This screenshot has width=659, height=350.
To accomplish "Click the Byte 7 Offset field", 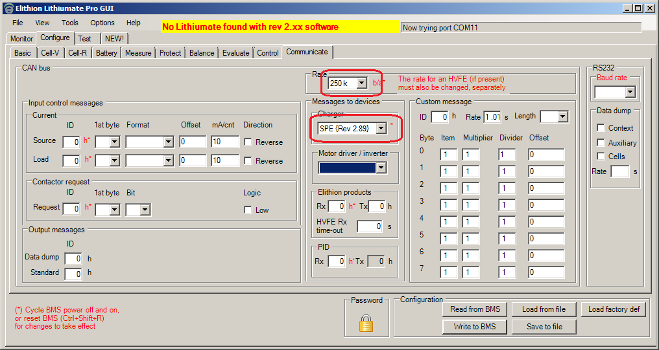I will (x=546, y=272).
